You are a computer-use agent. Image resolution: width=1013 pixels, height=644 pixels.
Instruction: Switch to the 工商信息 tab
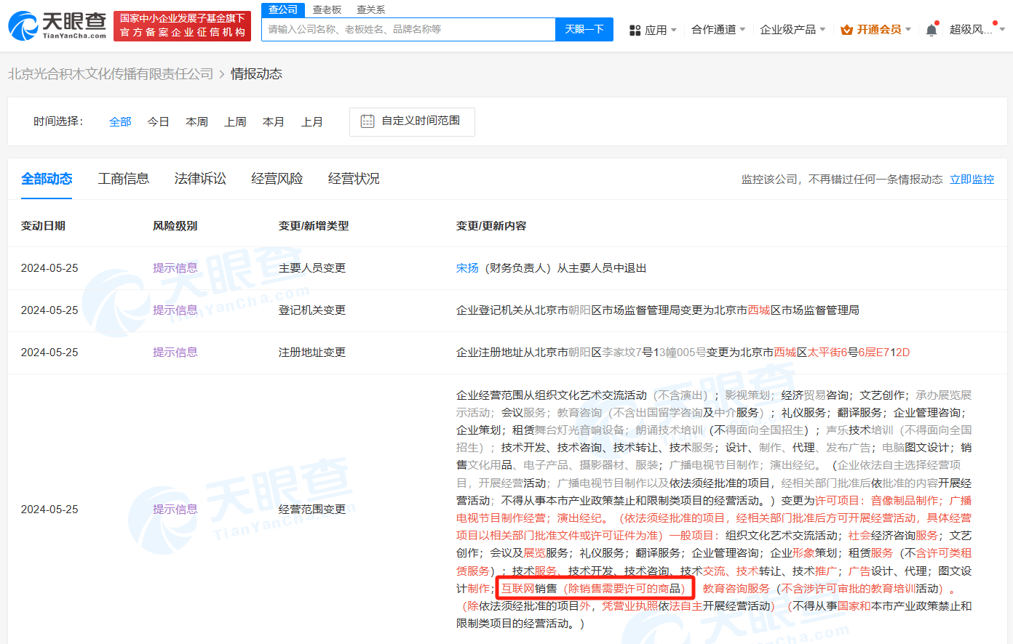[x=123, y=178]
